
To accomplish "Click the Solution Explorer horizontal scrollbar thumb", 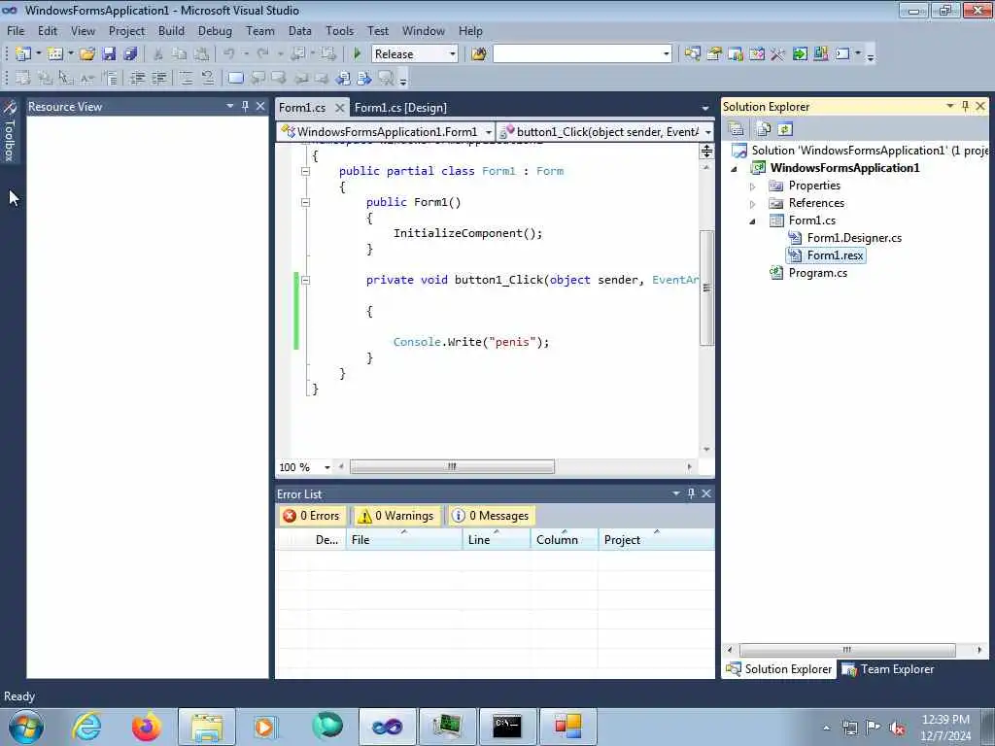I will tap(847, 650).
